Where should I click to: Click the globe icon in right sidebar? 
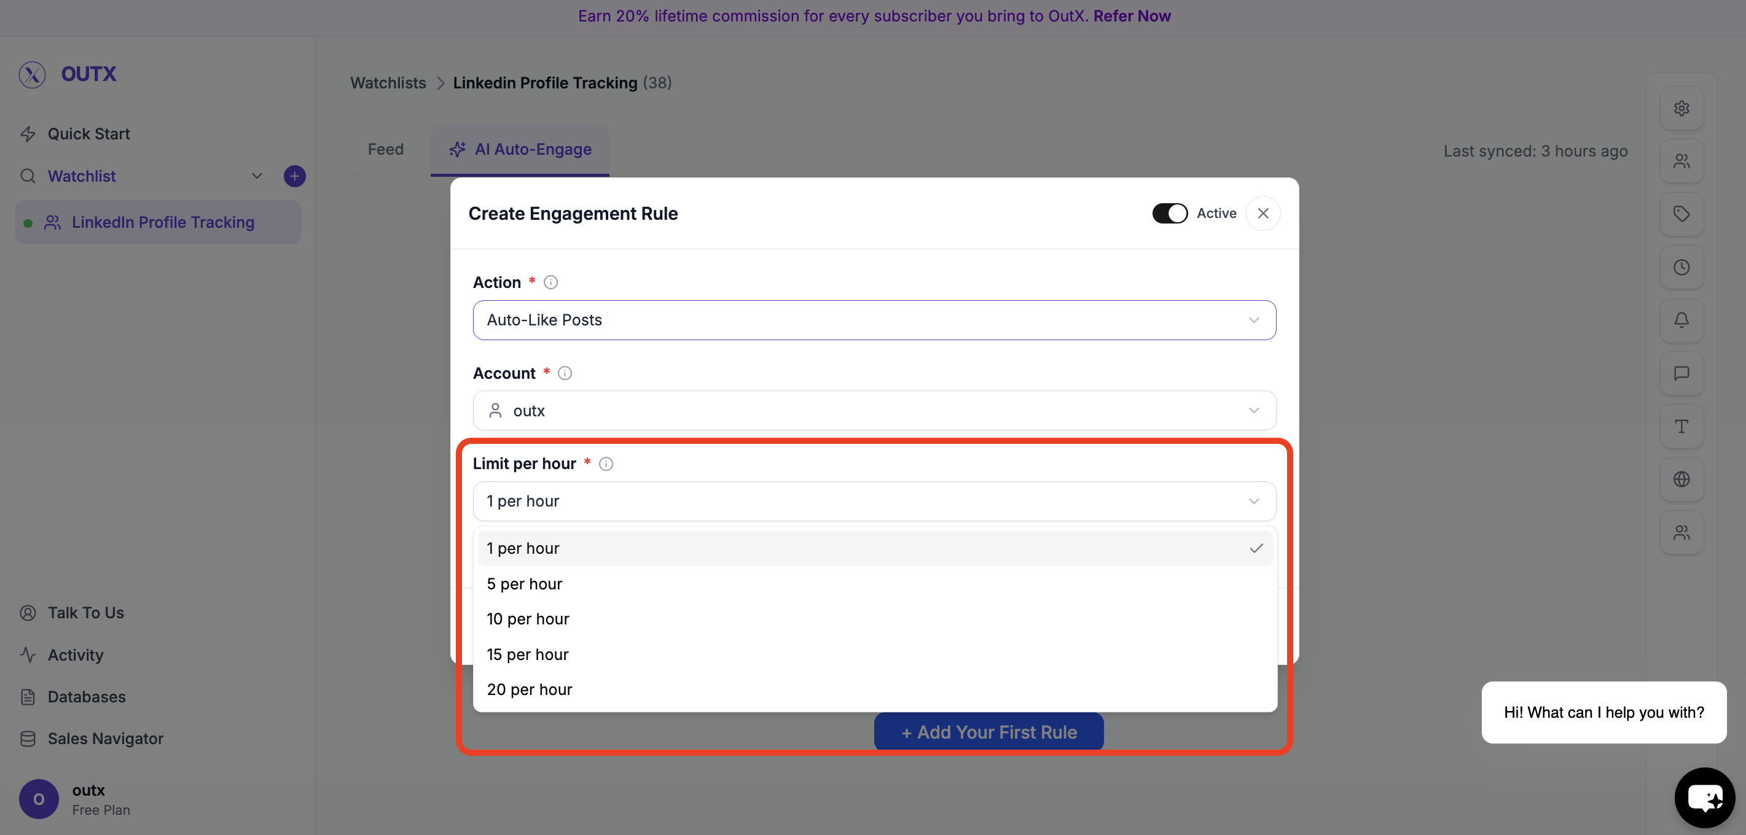(x=1681, y=479)
